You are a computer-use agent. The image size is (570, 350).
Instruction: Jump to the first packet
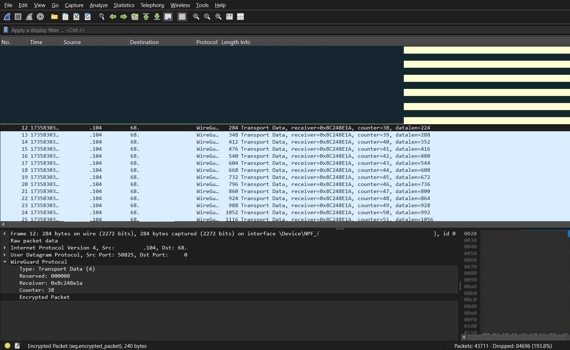pyautogui.click(x=146, y=17)
